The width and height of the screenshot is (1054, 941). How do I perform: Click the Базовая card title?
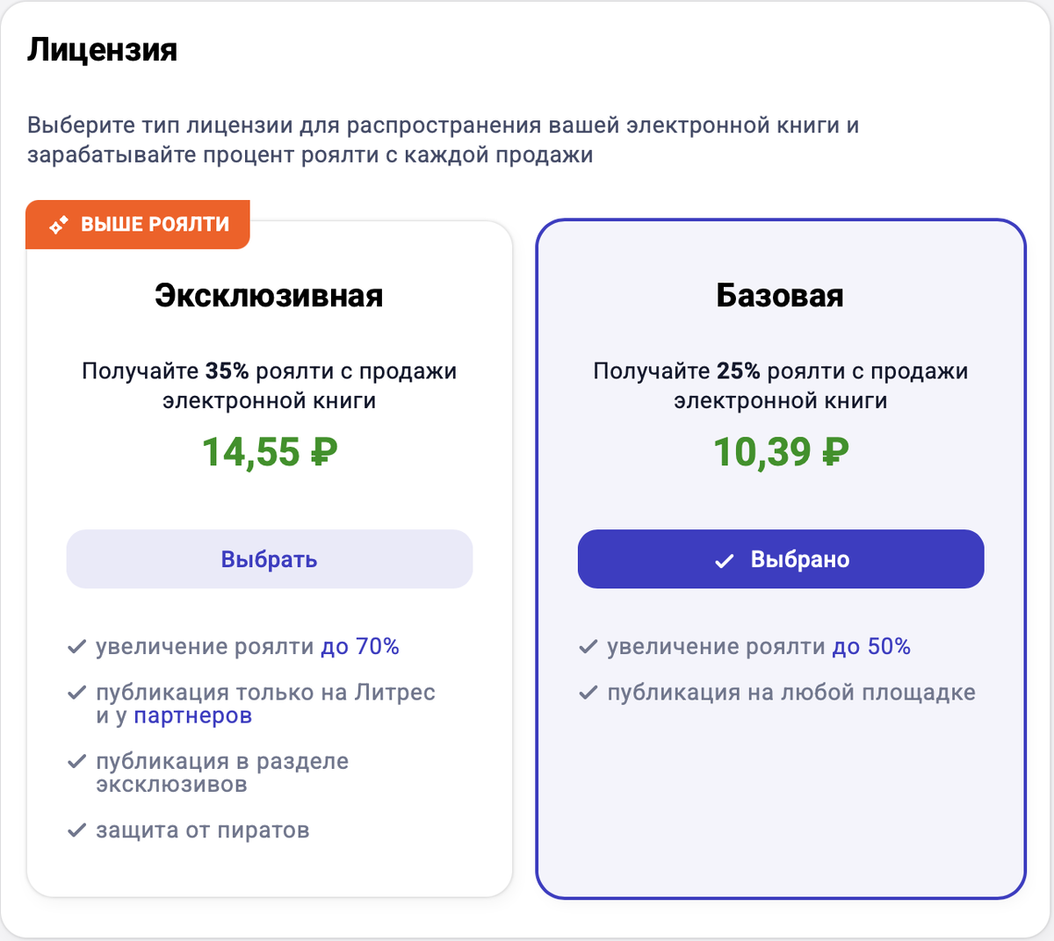tap(780, 295)
